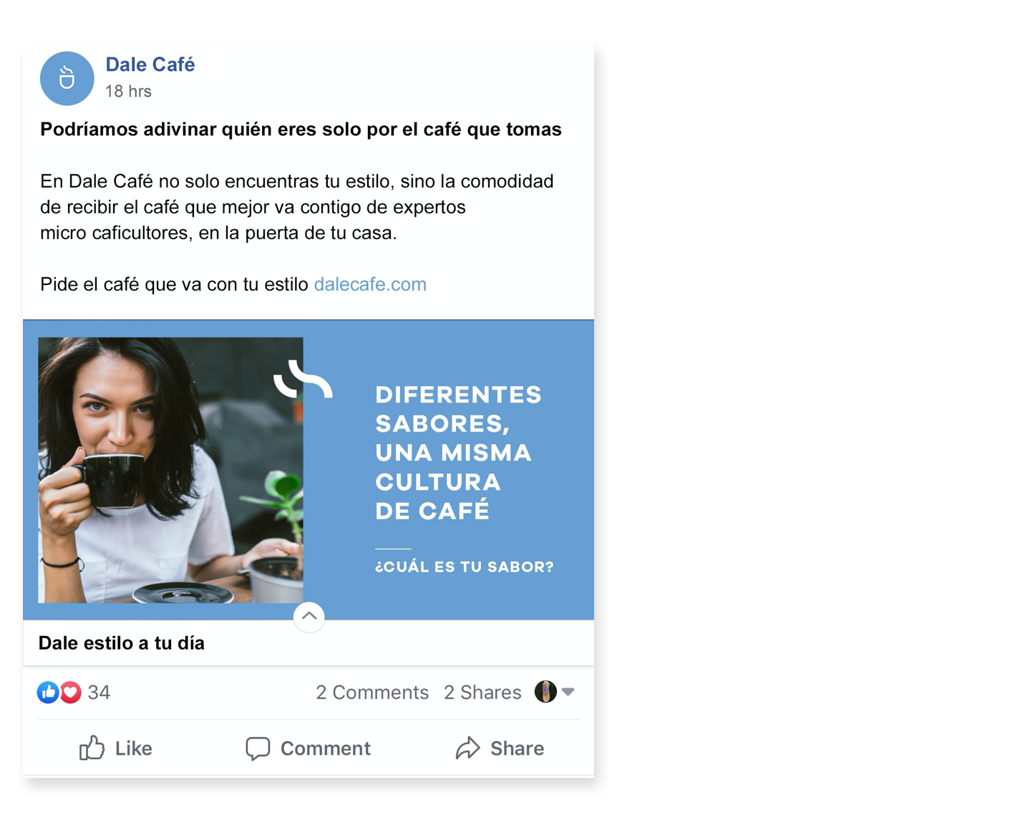Viewport: 1025px width, 838px height.
Task: Click the white swirl logo on the ad
Action: point(303,379)
